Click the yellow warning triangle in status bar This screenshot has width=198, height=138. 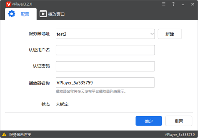click(x=4, y=135)
